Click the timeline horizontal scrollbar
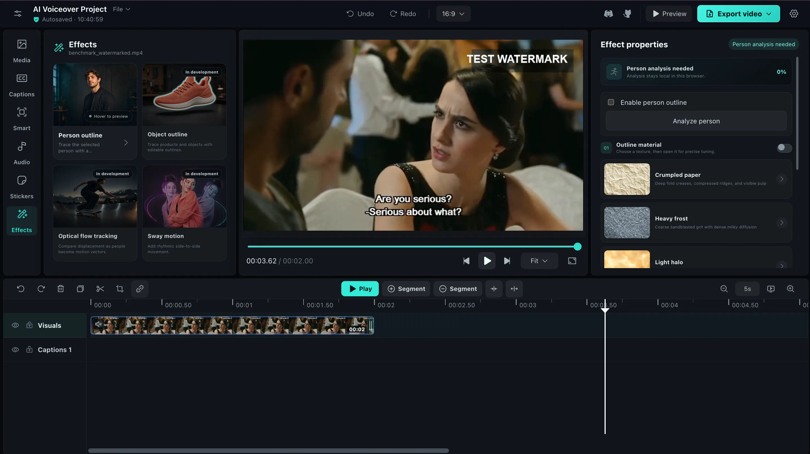This screenshot has width=810, height=454. 268,451
